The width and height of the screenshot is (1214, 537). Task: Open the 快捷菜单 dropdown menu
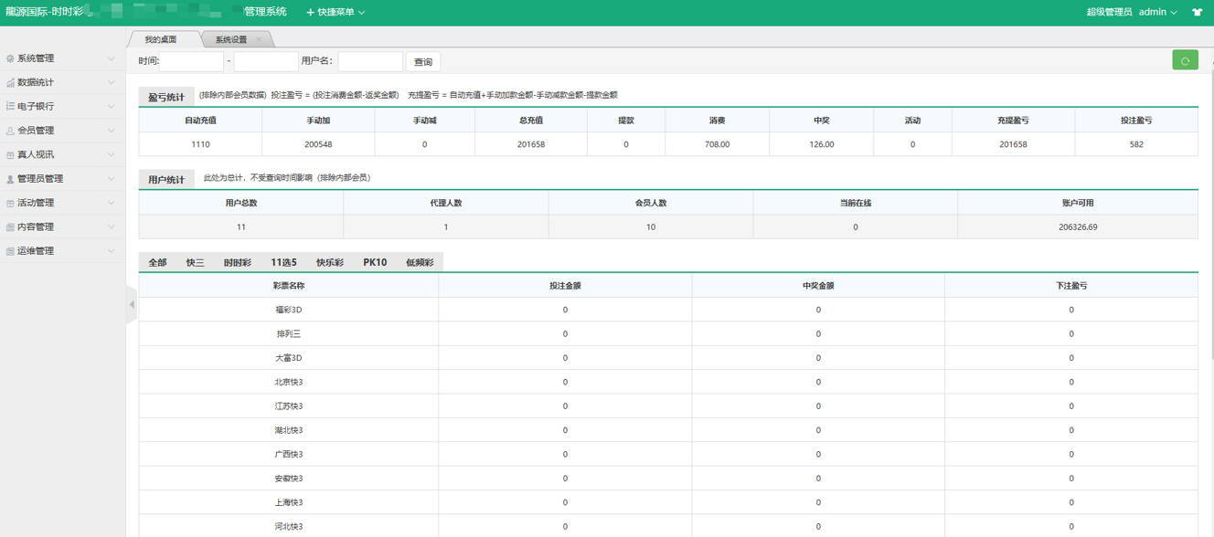[335, 13]
